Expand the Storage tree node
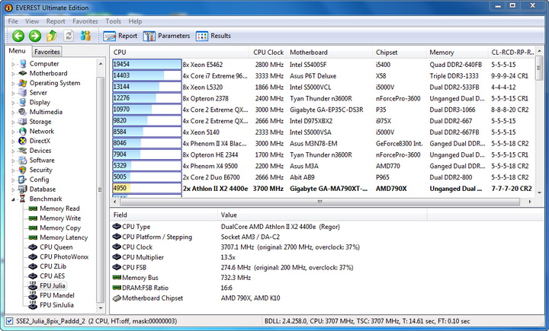The width and height of the screenshot is (549, 331). (x=13, y=122)
